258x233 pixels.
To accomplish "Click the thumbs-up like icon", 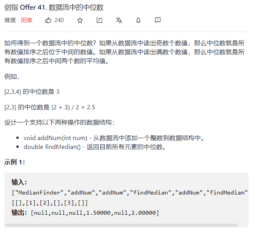I will (48, 20).
